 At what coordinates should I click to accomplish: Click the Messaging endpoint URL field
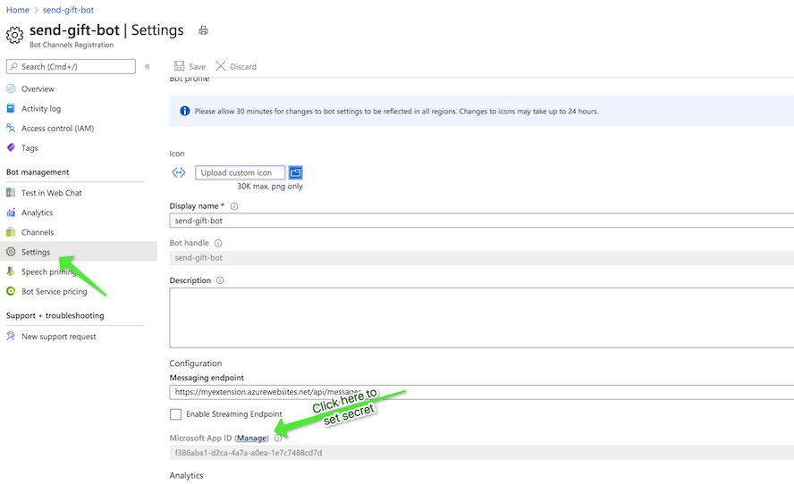[x=482, y=392]
